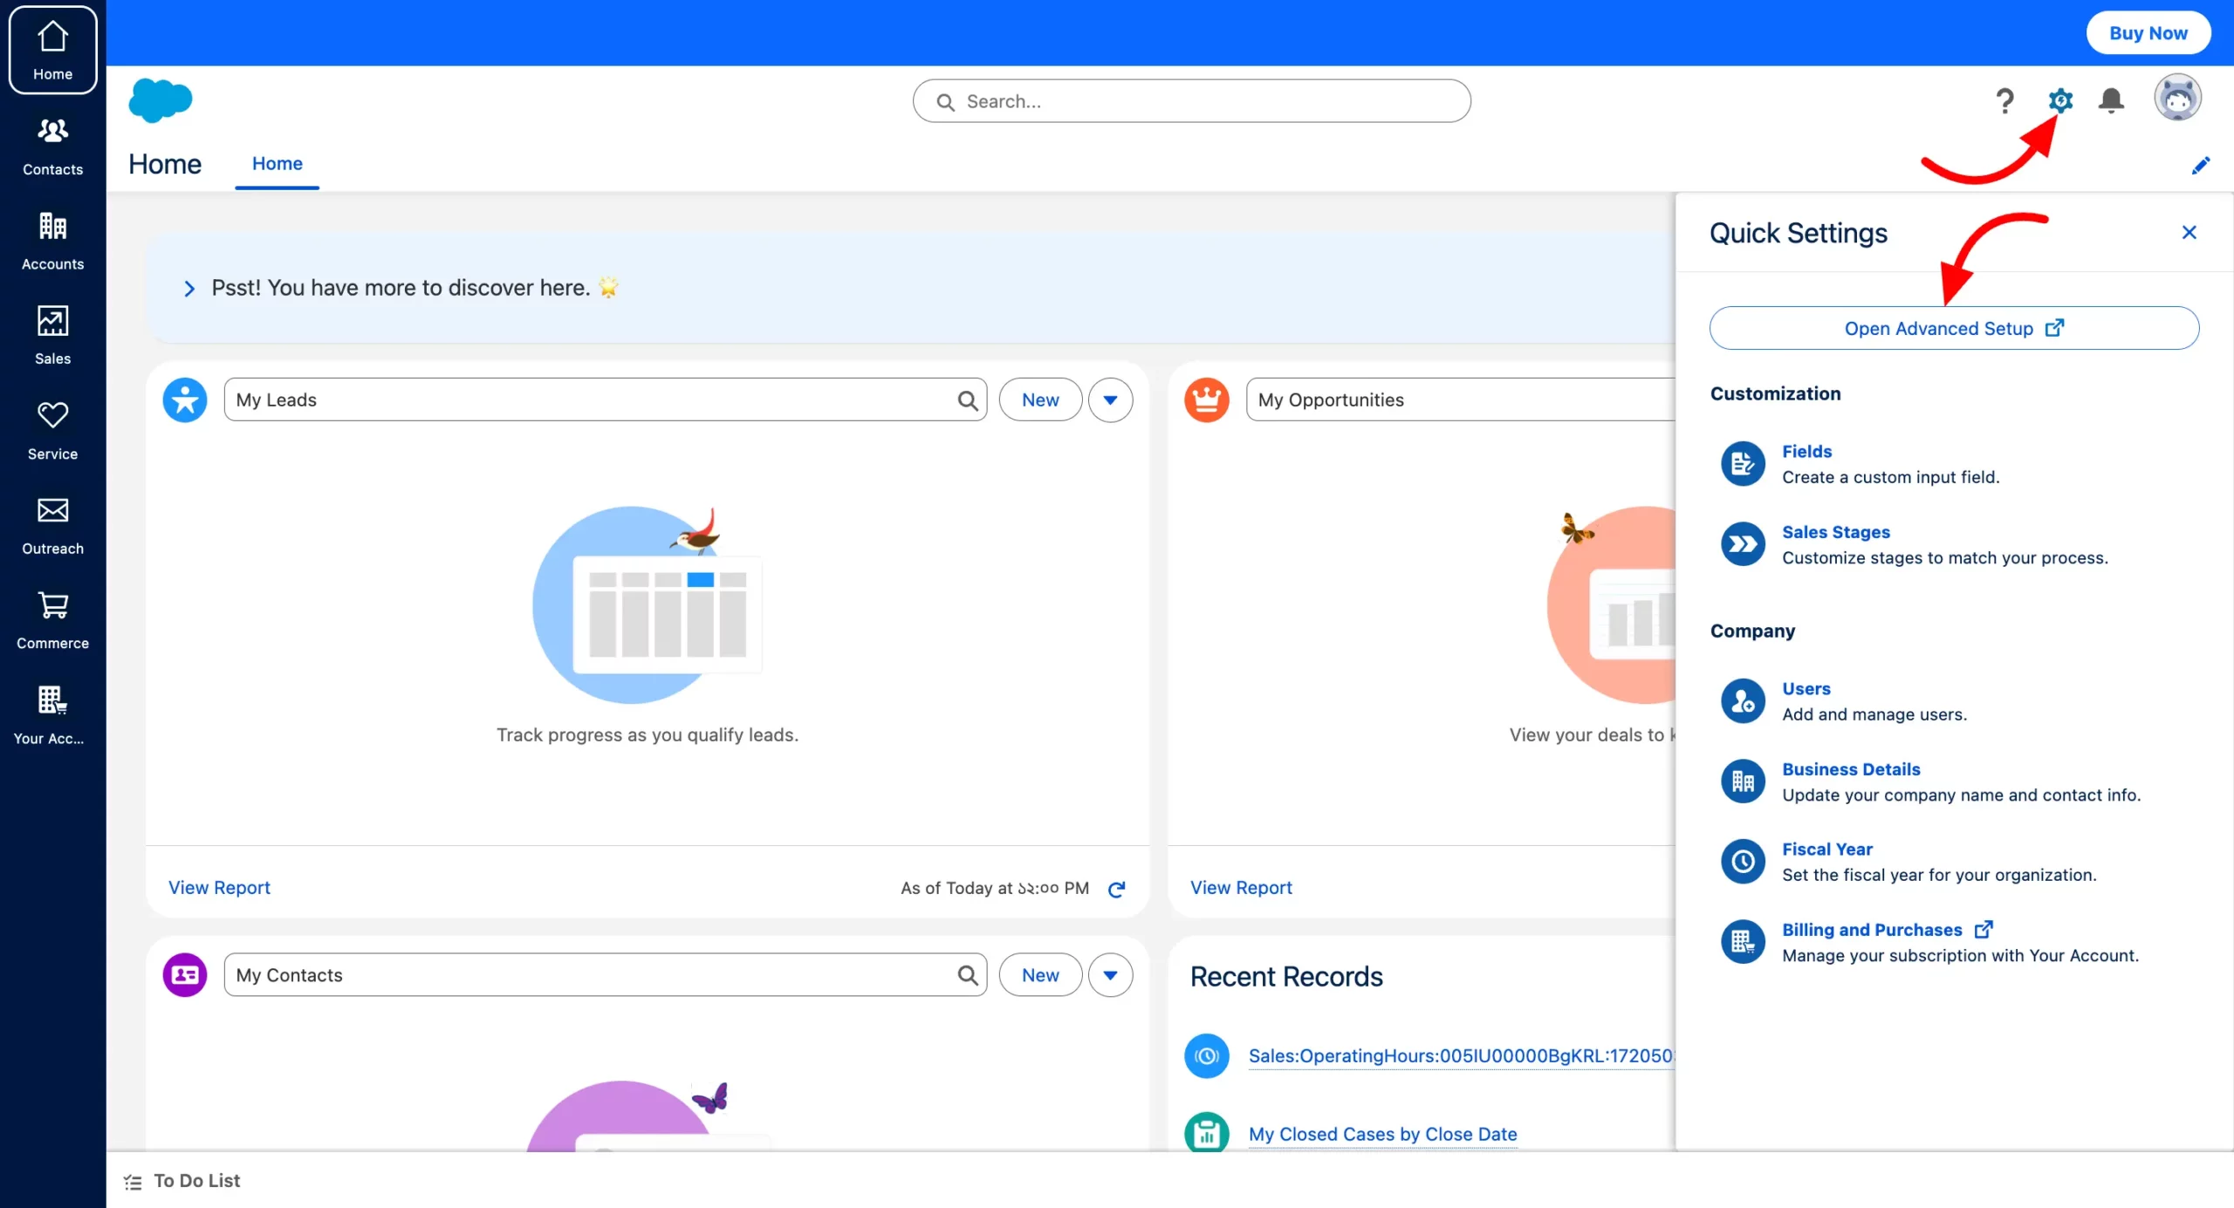Open the user avatar profile menu
This screenshot has height=1208, width=2234.
tap(2176, 98)
